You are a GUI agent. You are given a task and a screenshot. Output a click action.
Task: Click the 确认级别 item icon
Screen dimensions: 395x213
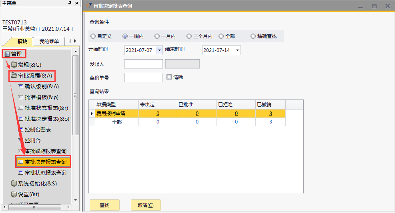[21, 86]
